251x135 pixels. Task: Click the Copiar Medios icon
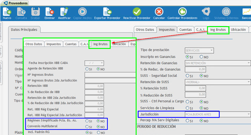[x=82, y=12]
